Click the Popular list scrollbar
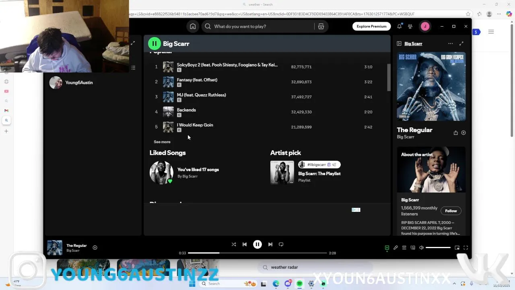This screenshot has height=290, width=515. [389, 77]
